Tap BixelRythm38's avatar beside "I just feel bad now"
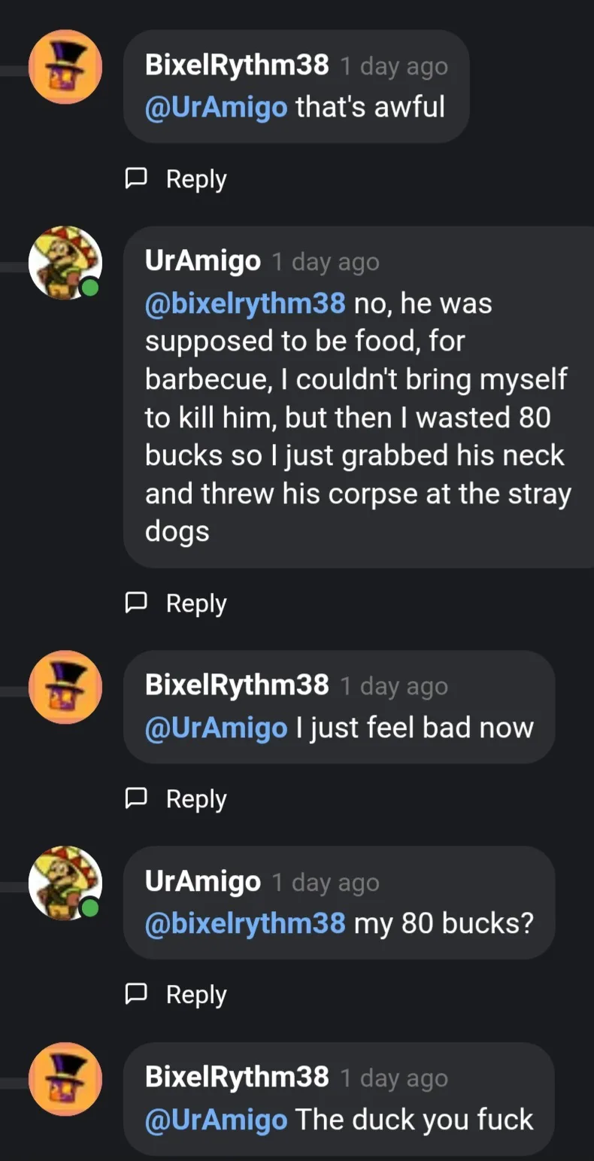This screenshot has height=1161, width=594. click(65, 687)
